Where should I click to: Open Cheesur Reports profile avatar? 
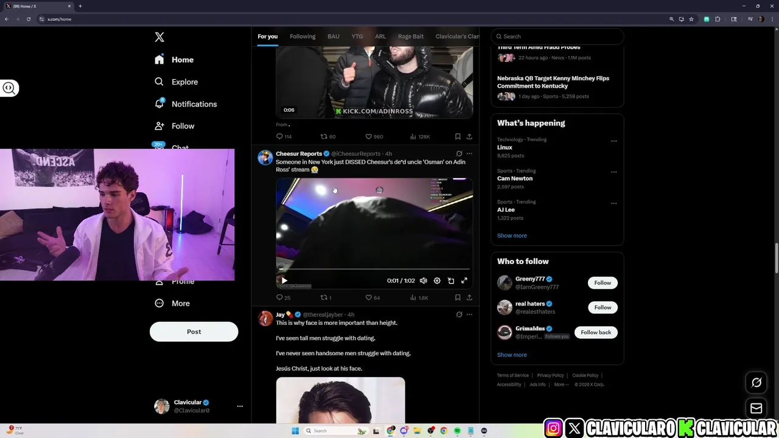pos(265,158)
